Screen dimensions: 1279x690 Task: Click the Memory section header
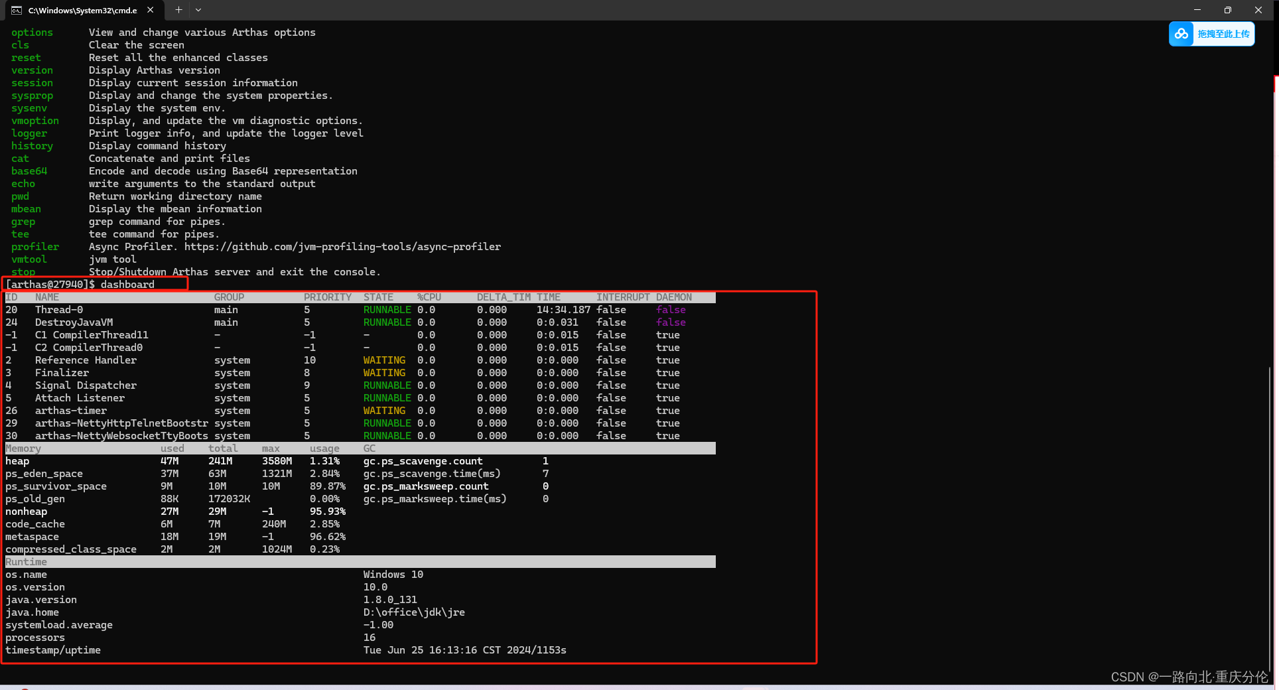tap(23, 448)
